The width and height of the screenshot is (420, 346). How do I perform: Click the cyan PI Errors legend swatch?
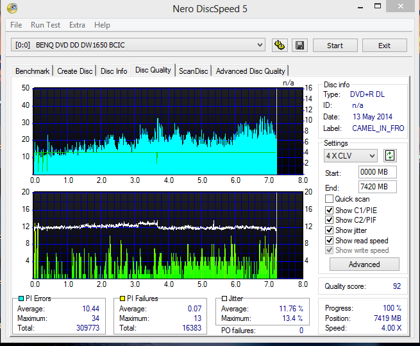point(21,298)
